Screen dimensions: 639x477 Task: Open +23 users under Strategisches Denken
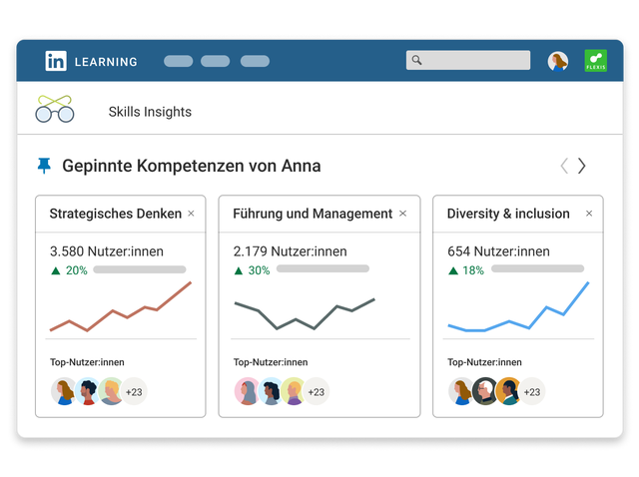click(x=134, y=392)
